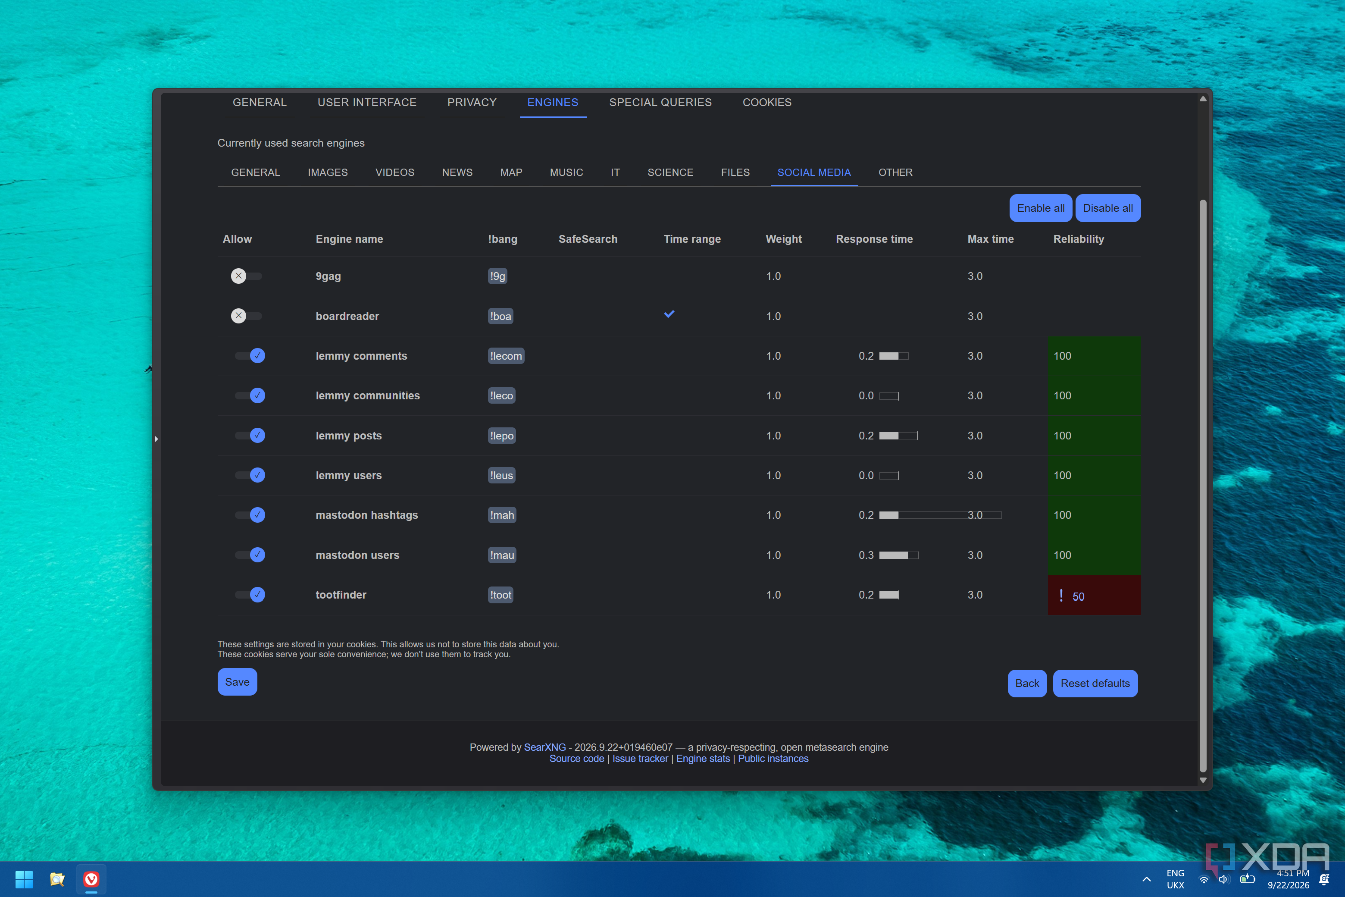Save the engine preferences

pyautogui.click(x=238, y=682)
